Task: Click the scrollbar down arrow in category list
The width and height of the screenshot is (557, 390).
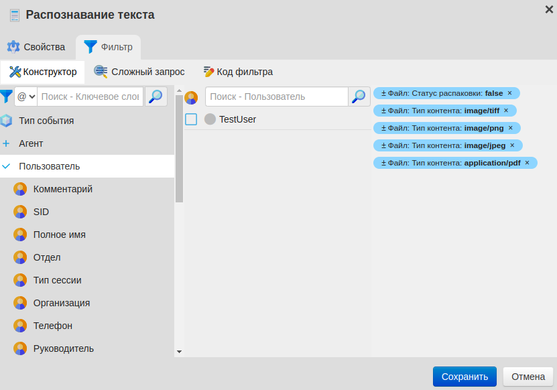Action: pos(179,351)
